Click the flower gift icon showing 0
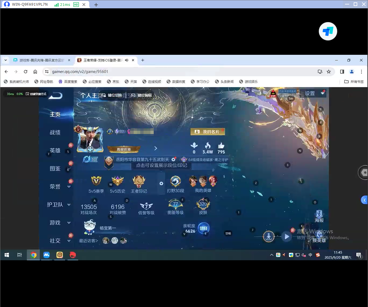The image size is (368, 307). (x=194, y=146)
